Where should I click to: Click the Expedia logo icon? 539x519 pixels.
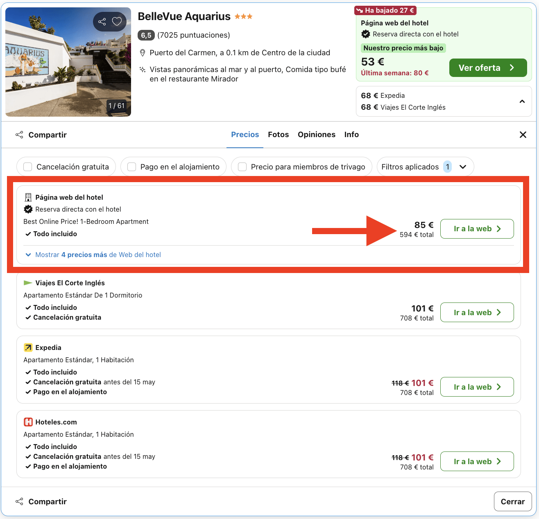pyautogui.click(x=28, y=347)
